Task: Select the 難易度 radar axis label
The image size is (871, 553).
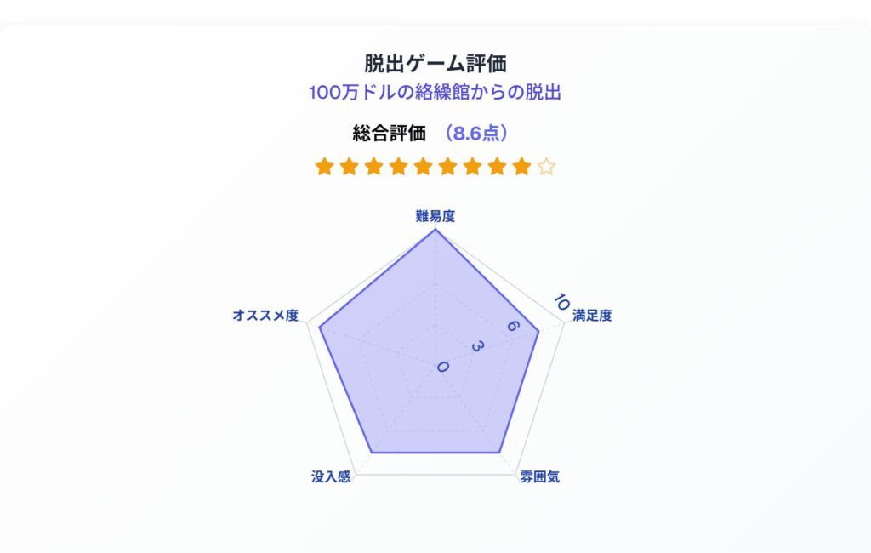Action: (435, 216)
